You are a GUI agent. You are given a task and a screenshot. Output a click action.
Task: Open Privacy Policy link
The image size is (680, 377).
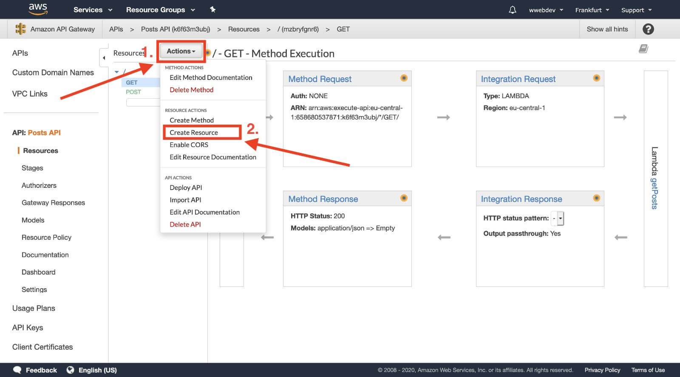click(x=602, y=370)
